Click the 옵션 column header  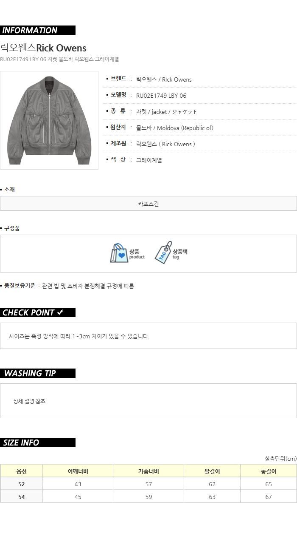point(22,471)
